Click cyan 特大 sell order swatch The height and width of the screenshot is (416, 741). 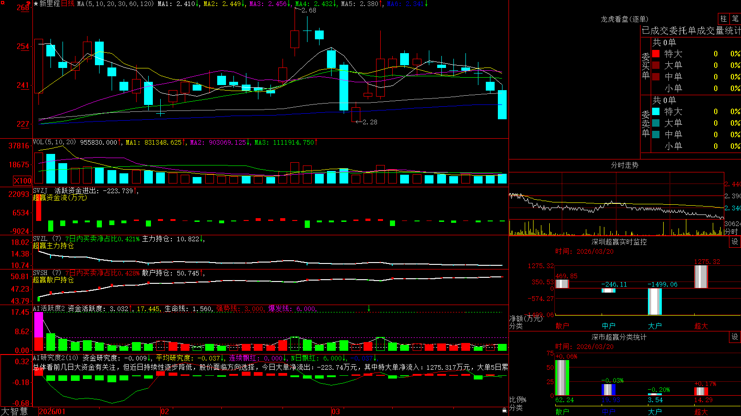click(656, 111)
